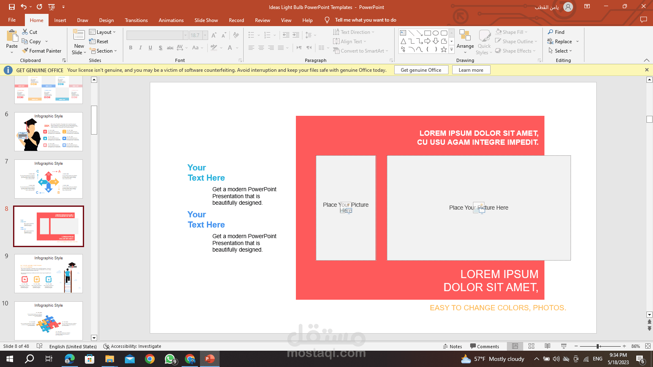Dismiss the genuine Office notification bar
The width and height of the screenshot is (653, 367).
pos(647,70)
